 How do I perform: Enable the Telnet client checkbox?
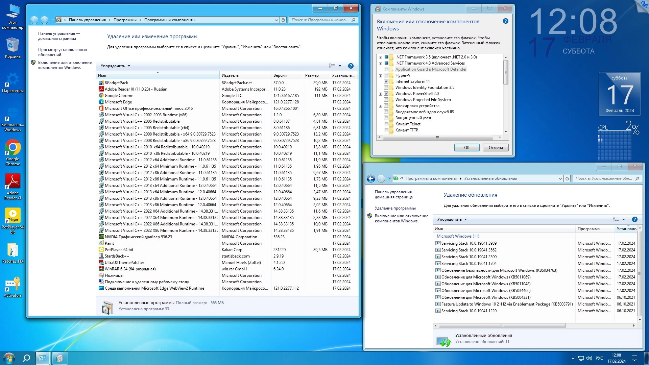point(386,124)
